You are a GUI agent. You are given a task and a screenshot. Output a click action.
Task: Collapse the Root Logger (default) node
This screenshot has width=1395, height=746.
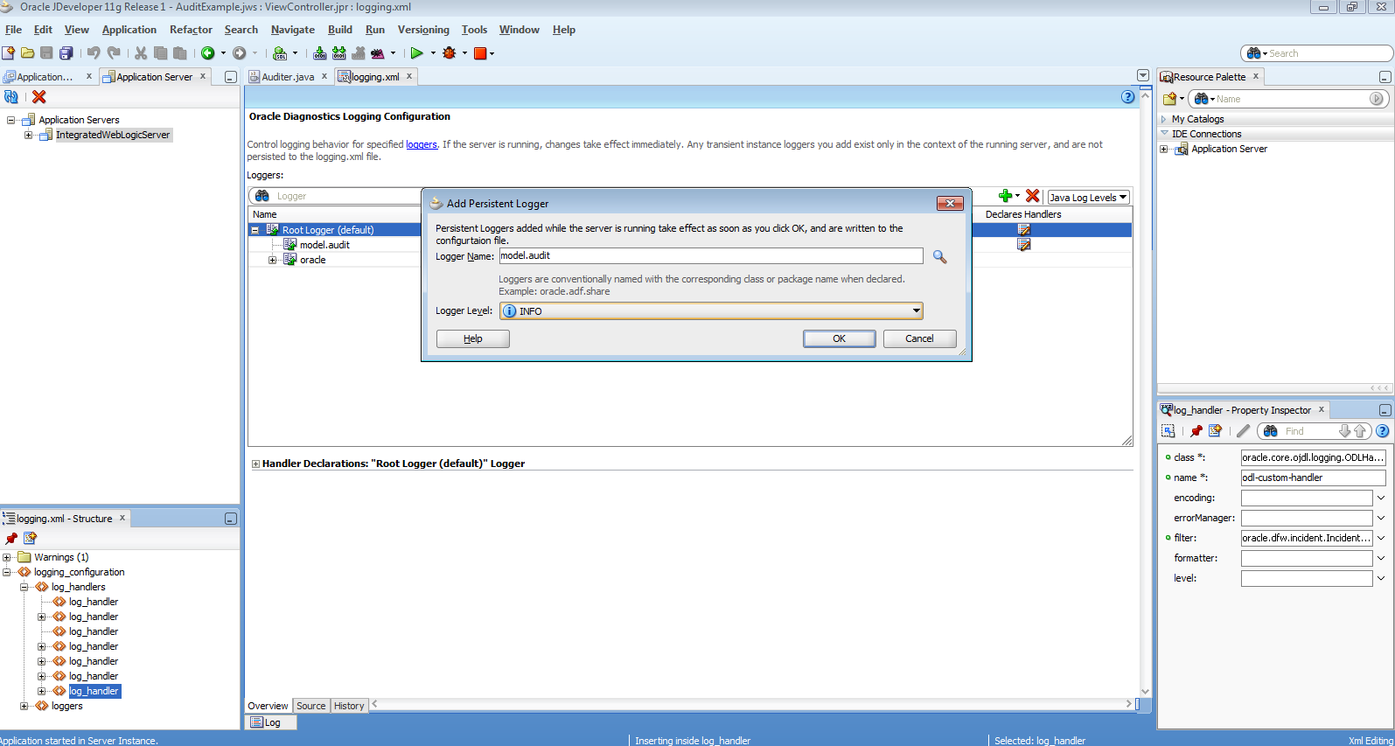255,230
